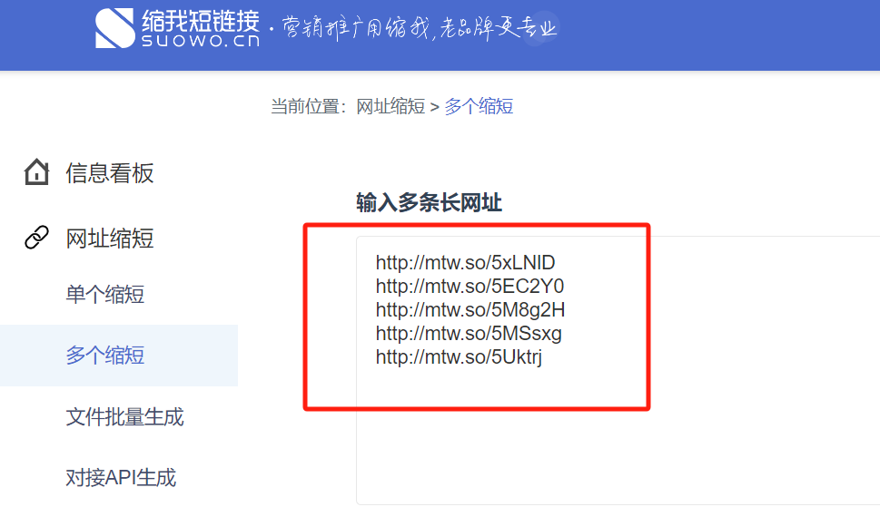Click the chain link icon beside 网址缩短
Viewport: 880px width, 507px height.
(x=36, y=239)
